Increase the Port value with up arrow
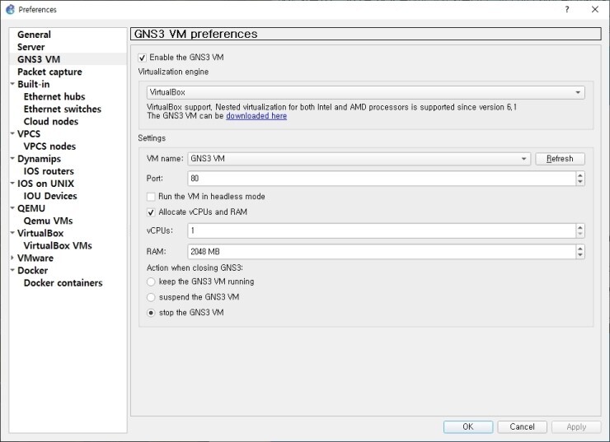 pos(580,175)
